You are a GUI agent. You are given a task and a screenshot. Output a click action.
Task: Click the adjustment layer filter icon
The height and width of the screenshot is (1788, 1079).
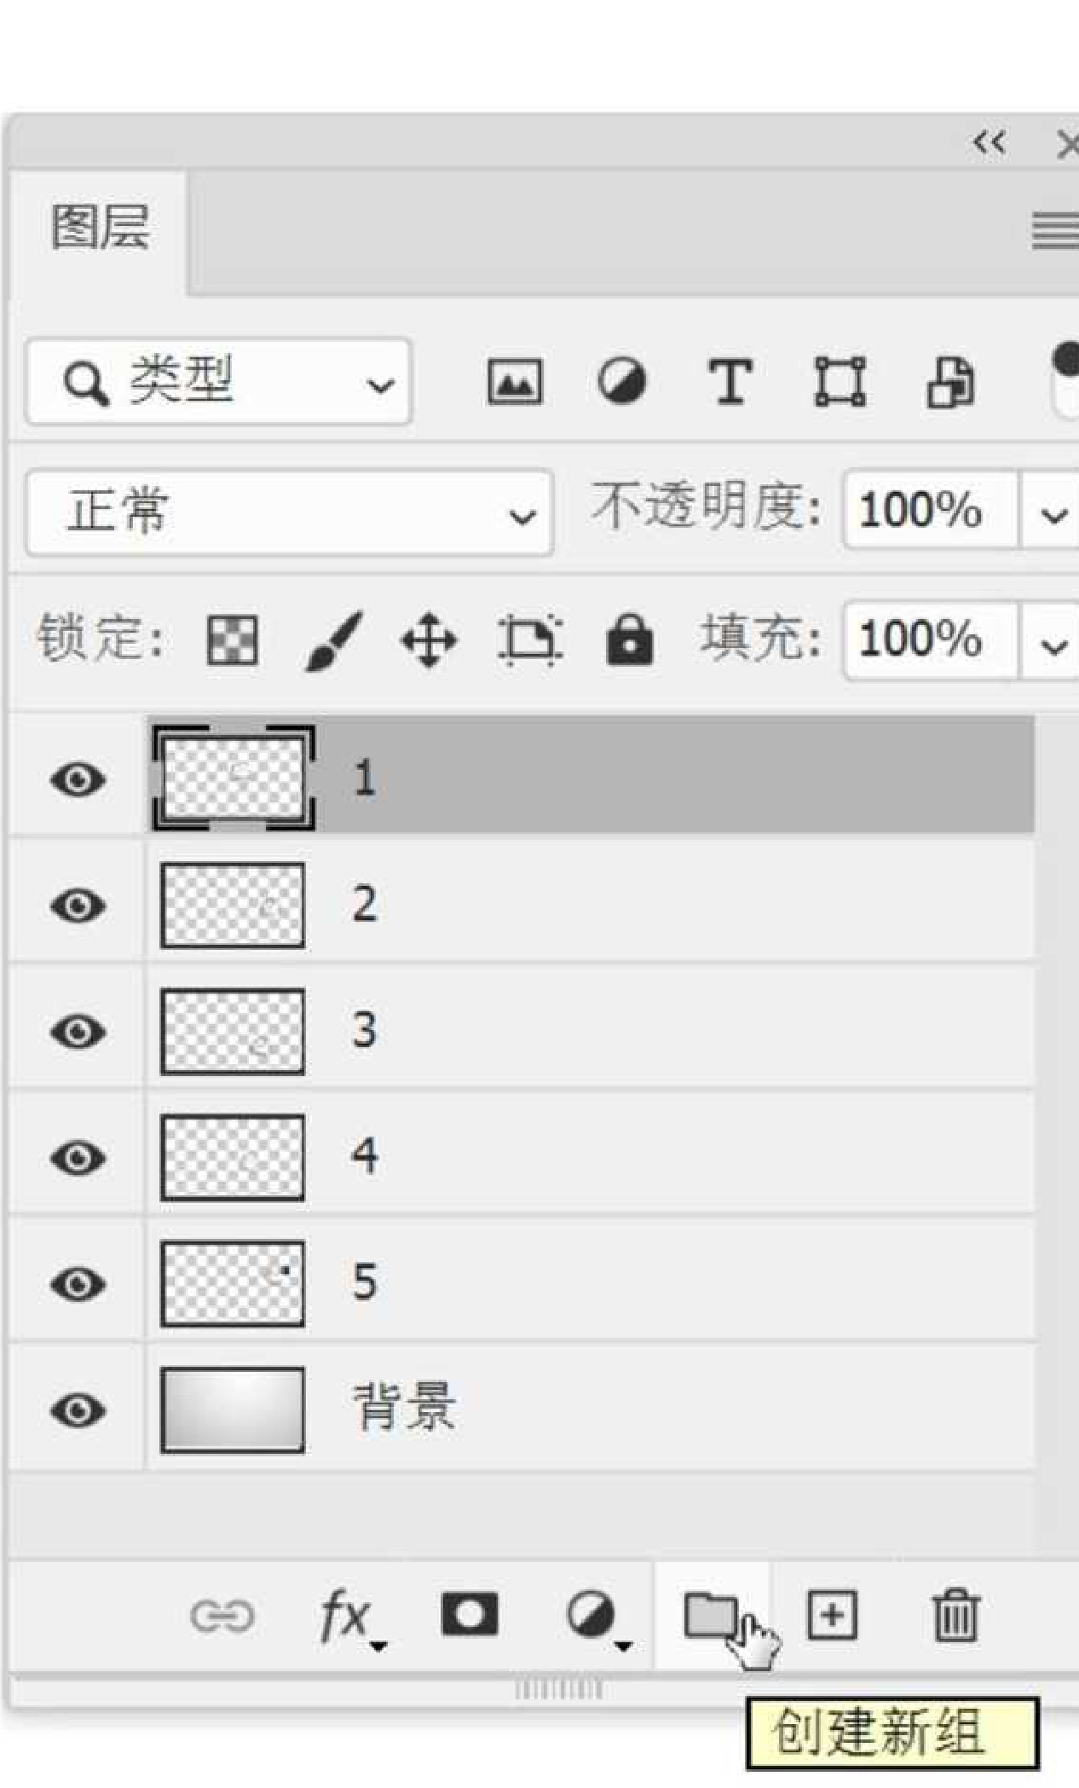(621, 381)
